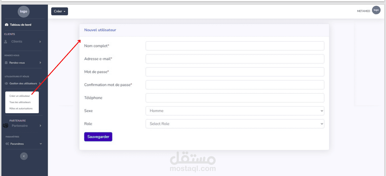
Task: Open the Rendez-vous menu label
Action: coord(17,63)
